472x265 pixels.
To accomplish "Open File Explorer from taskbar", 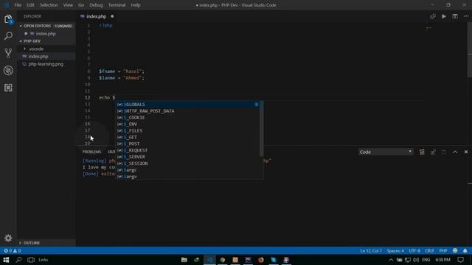I will (184, 260).
